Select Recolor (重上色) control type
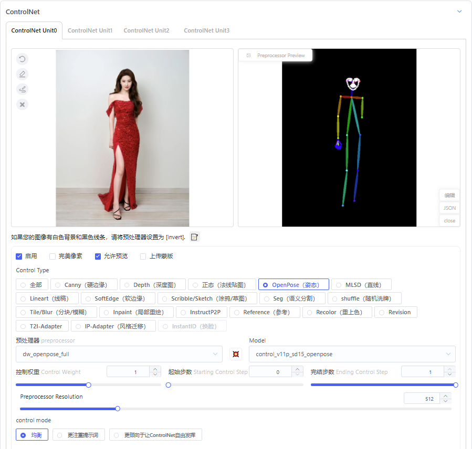 tap(337, 312)
